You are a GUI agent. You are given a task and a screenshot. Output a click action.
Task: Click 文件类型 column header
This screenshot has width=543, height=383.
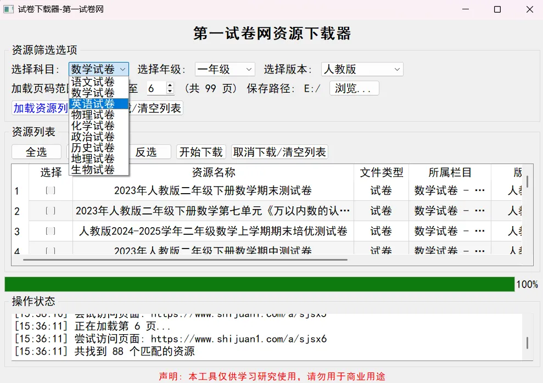click(381, 172)
